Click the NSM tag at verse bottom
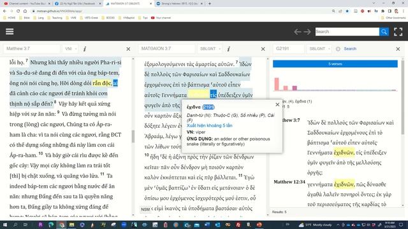The height and width of the screenshot is (229, 408). tap(145, 209)
